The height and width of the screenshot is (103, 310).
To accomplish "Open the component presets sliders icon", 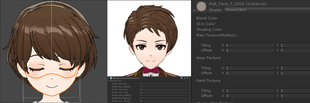I will tap(185, 78).
